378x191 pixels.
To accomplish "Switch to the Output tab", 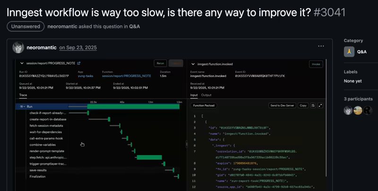I will (206, 95).
